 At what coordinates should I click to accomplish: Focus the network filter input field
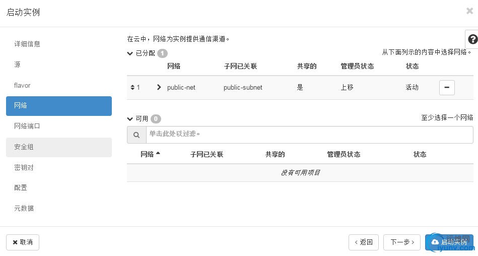309,135
